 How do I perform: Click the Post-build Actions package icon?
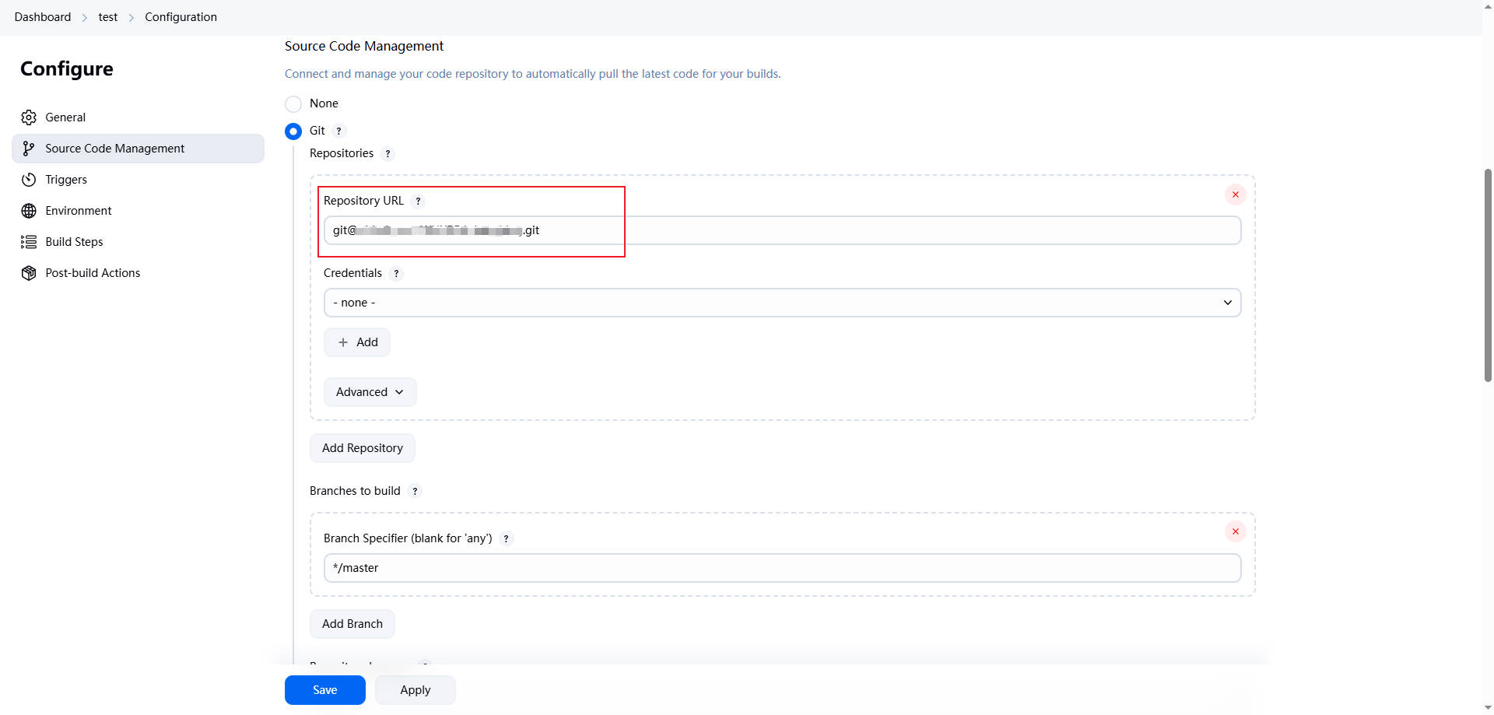point(29,273)
